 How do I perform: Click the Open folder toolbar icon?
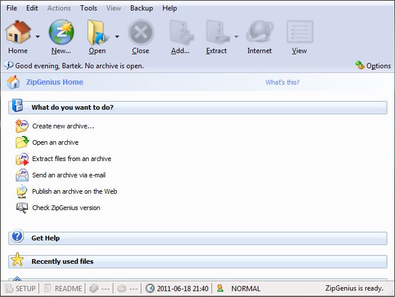pos(98,33)
